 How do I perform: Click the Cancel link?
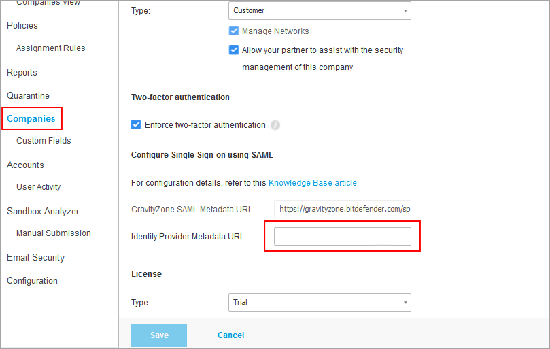tap(230, 335)
